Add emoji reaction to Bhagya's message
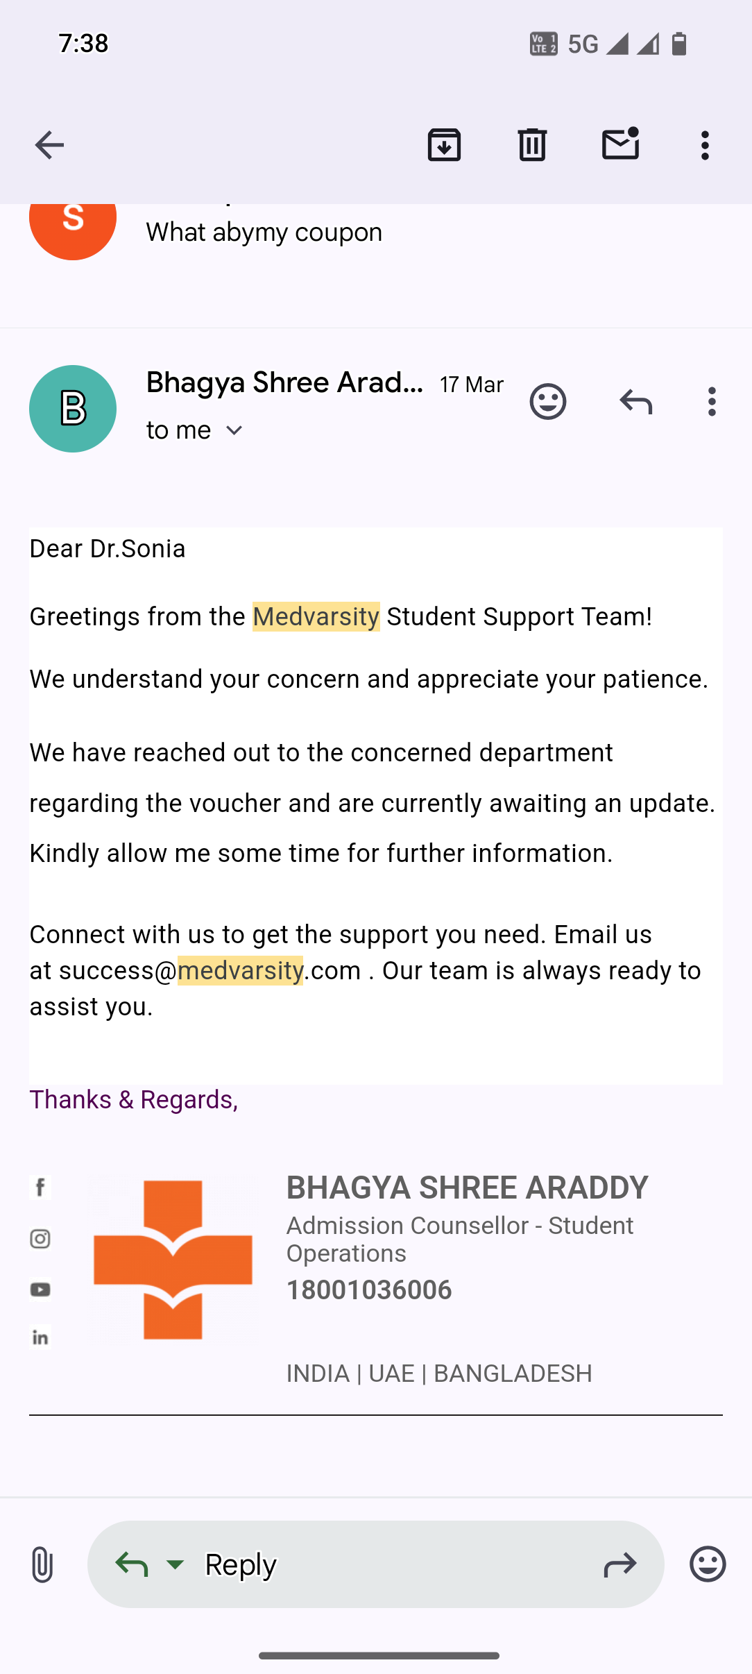Viewport: 752px width, 1674px height. pyautogui.click(x=548, y=402)
